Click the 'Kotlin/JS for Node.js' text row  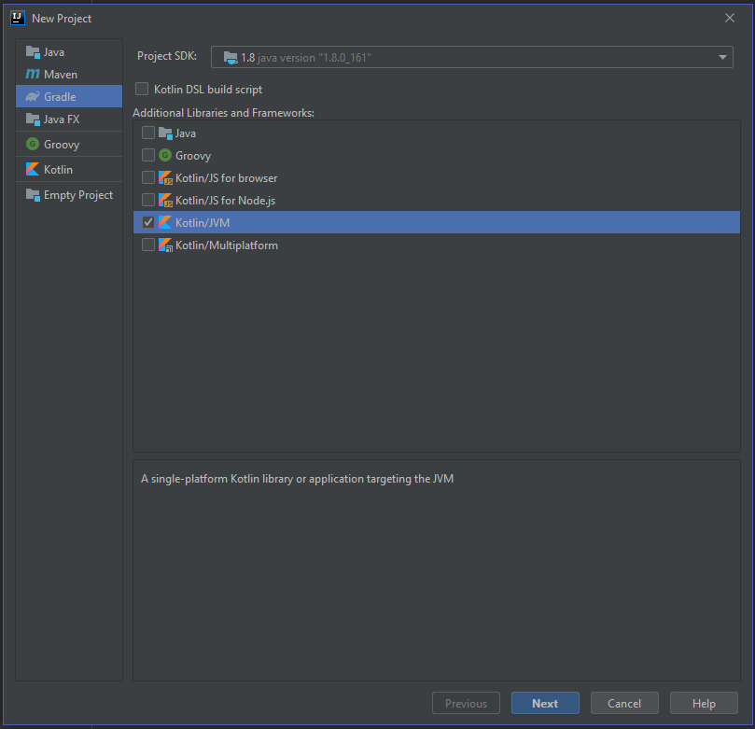(x=437, y=200)
